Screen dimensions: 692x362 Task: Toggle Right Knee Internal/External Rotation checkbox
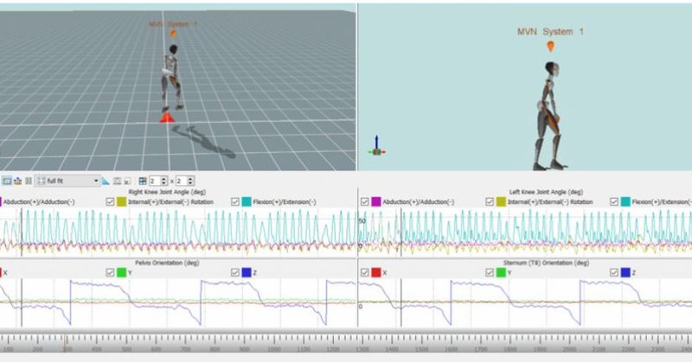tap(110, 201)
